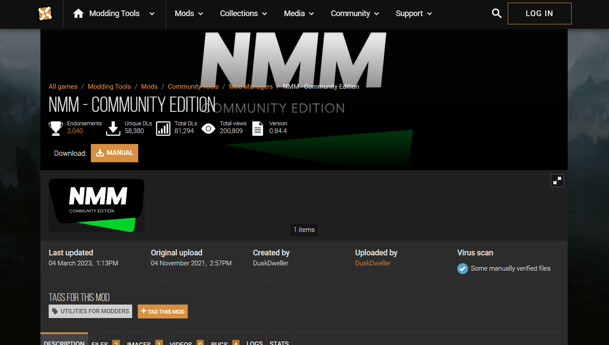This screenshot has width=609, height=345.
Task: Click the LOG IN button
Action: click(x=539, y=13)
